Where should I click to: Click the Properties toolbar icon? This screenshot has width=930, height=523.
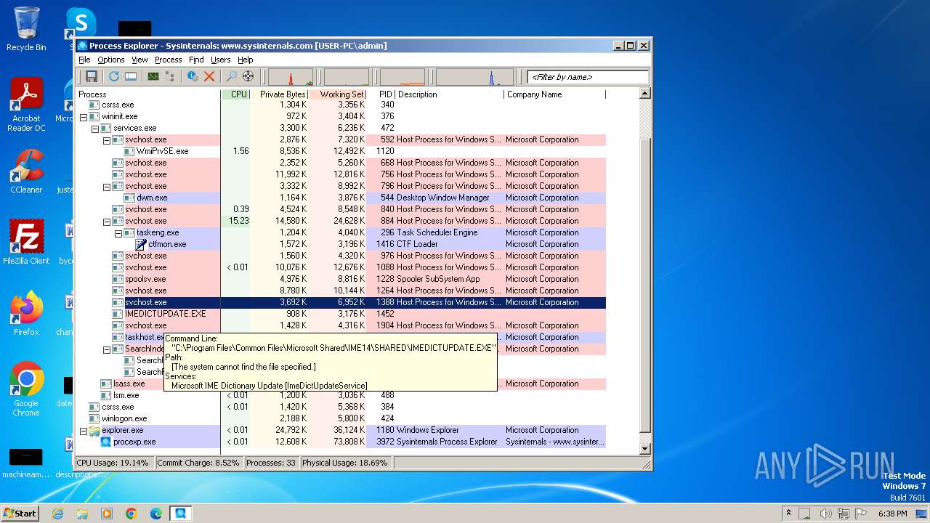[x=193, y=76]
